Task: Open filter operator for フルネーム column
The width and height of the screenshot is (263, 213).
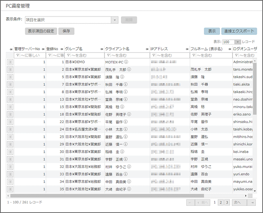Action: [194, 55]
